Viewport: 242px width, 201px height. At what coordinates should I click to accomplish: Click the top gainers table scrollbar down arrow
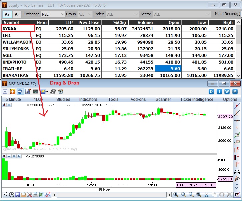point(238,76)
